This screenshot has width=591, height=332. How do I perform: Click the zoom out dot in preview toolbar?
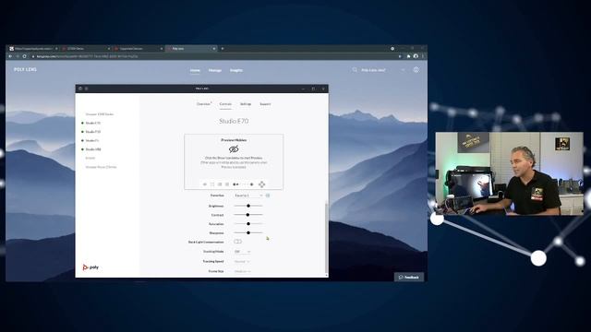pyautogui.click(x=234, y=184)
